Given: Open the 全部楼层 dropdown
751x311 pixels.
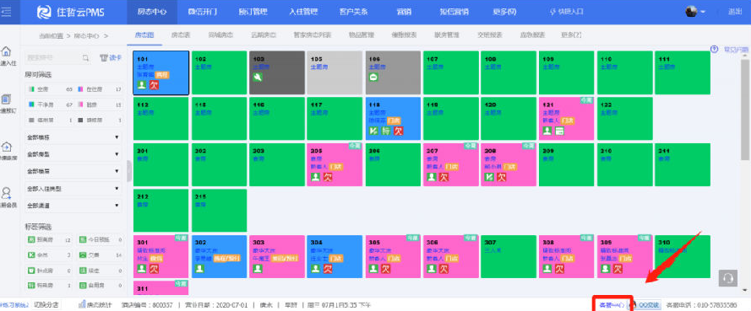Looking at the screenshot, I should (x=73, y=171).
